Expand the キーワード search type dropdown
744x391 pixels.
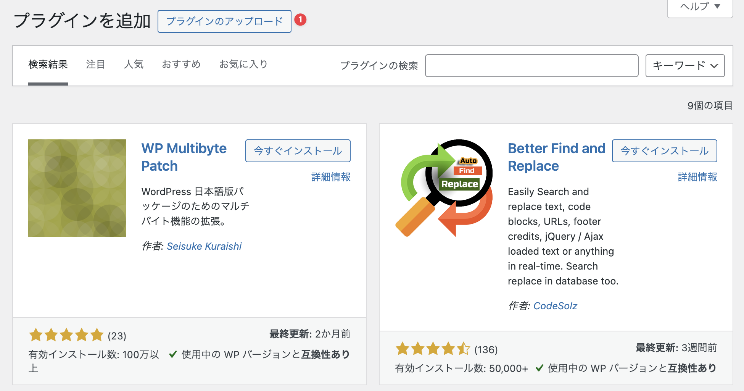tap(685, 66)
